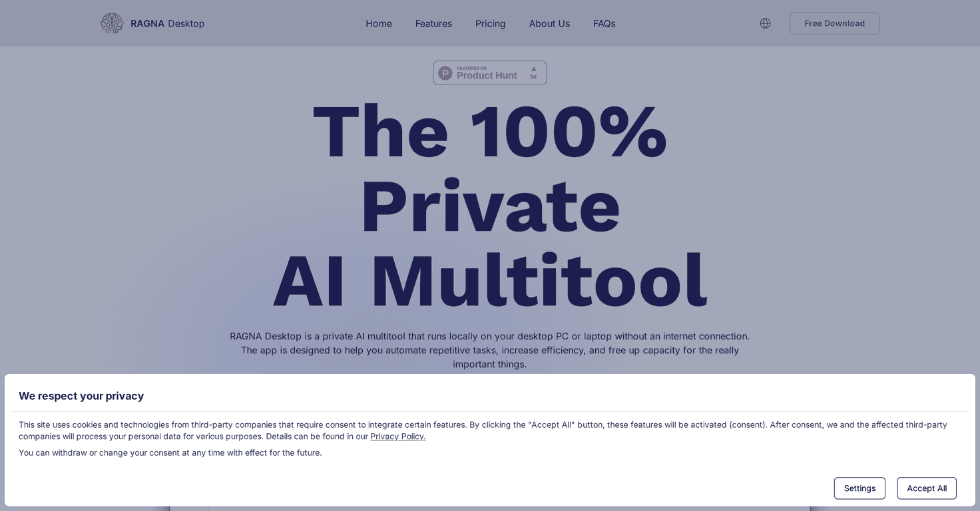Image resolution: width=980 pixels, height=511 pixels.
Task: Navigate to Home in the navbar
Action: [x=378, y=23]
